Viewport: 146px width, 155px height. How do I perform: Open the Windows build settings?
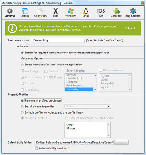click(x=71, y=13)
